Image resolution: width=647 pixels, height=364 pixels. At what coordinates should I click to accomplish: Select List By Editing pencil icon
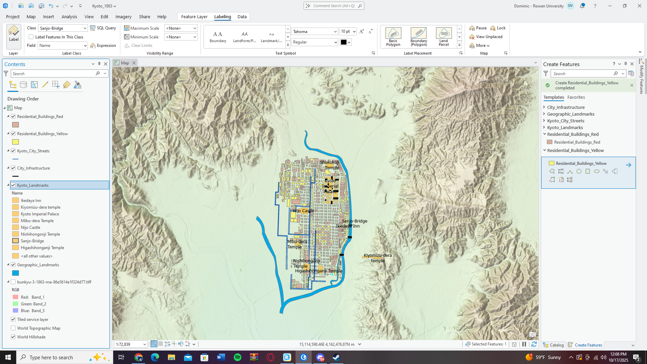point(45,85)
